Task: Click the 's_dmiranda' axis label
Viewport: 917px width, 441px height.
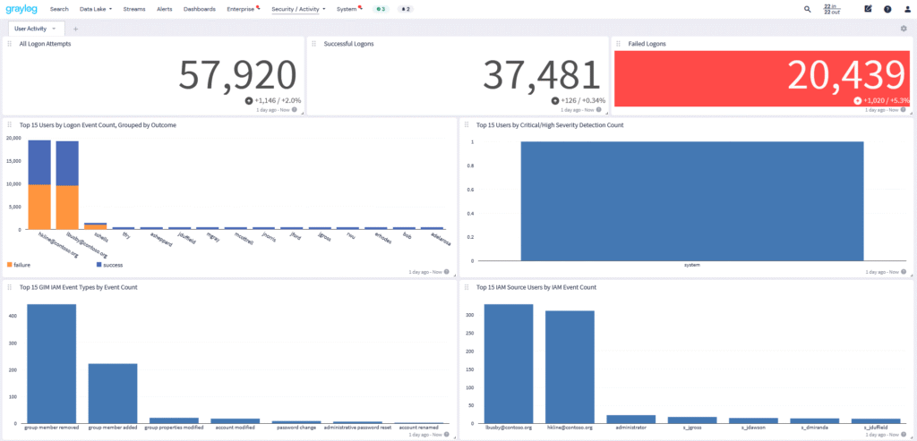Action: point(814,428)
